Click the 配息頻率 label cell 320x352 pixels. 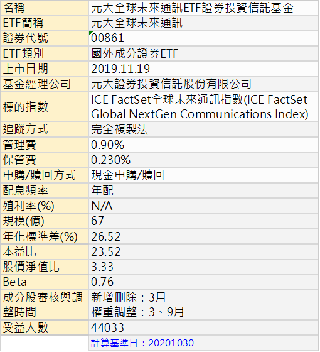click(x=45, y=190)
